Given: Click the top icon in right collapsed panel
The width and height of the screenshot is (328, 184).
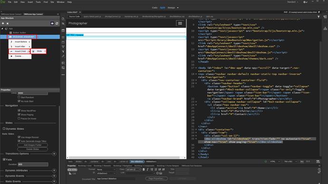Looking at the screenshot, I should coord(325,17).
